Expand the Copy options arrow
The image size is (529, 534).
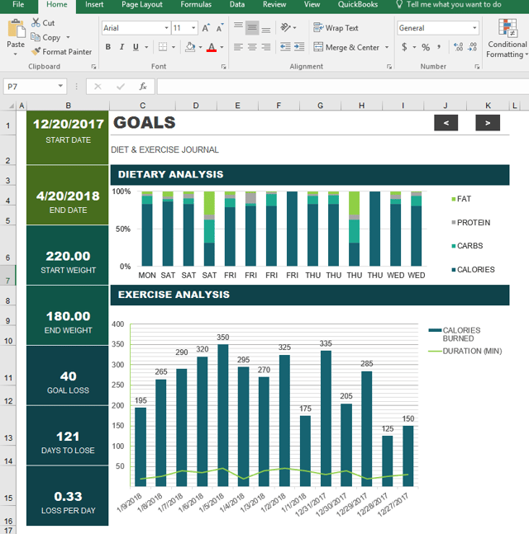[x=68, y=37]
